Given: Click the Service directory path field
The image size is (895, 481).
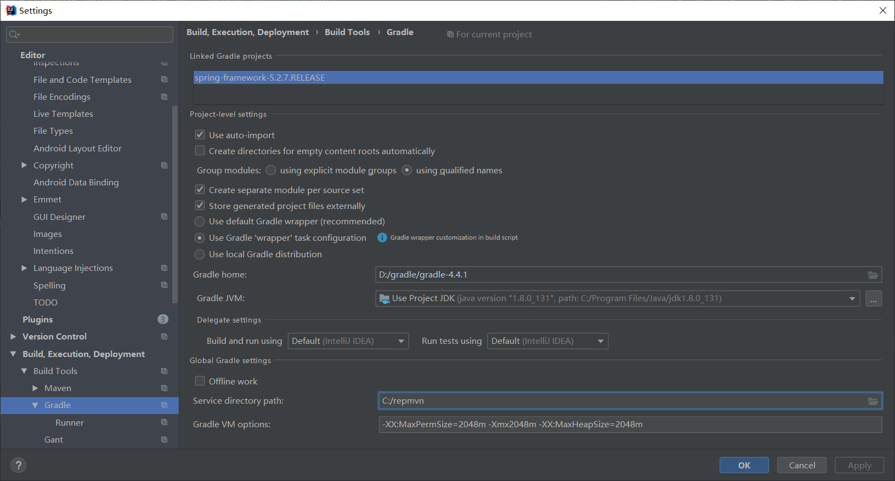Looking at the screenshot, I should pos(630,401).
